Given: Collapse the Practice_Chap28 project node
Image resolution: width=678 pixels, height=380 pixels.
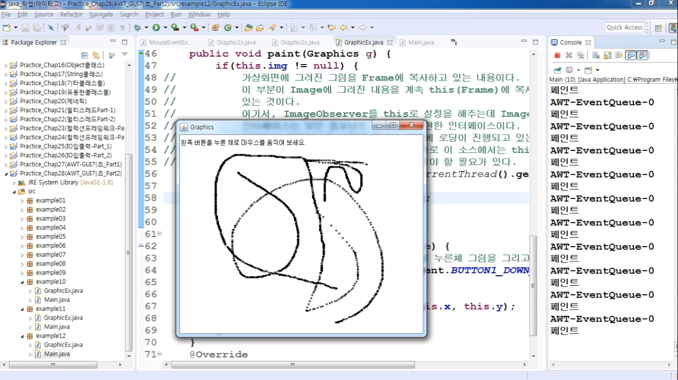Looking at the screenshot, I should [x=6, y=174].
